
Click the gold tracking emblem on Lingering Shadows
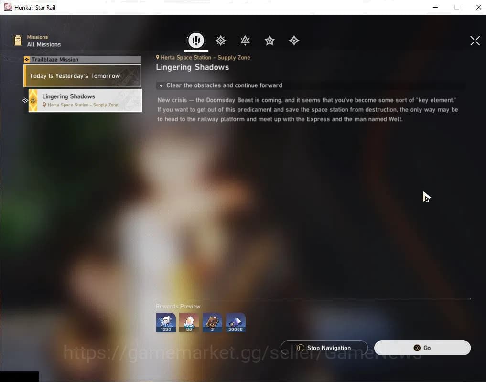point(33,100)
